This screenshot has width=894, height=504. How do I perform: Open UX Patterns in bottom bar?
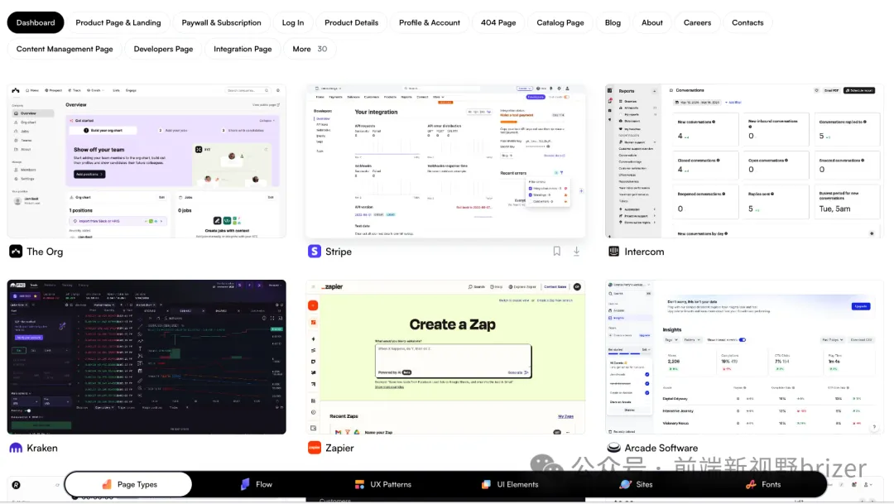[382, 484]
